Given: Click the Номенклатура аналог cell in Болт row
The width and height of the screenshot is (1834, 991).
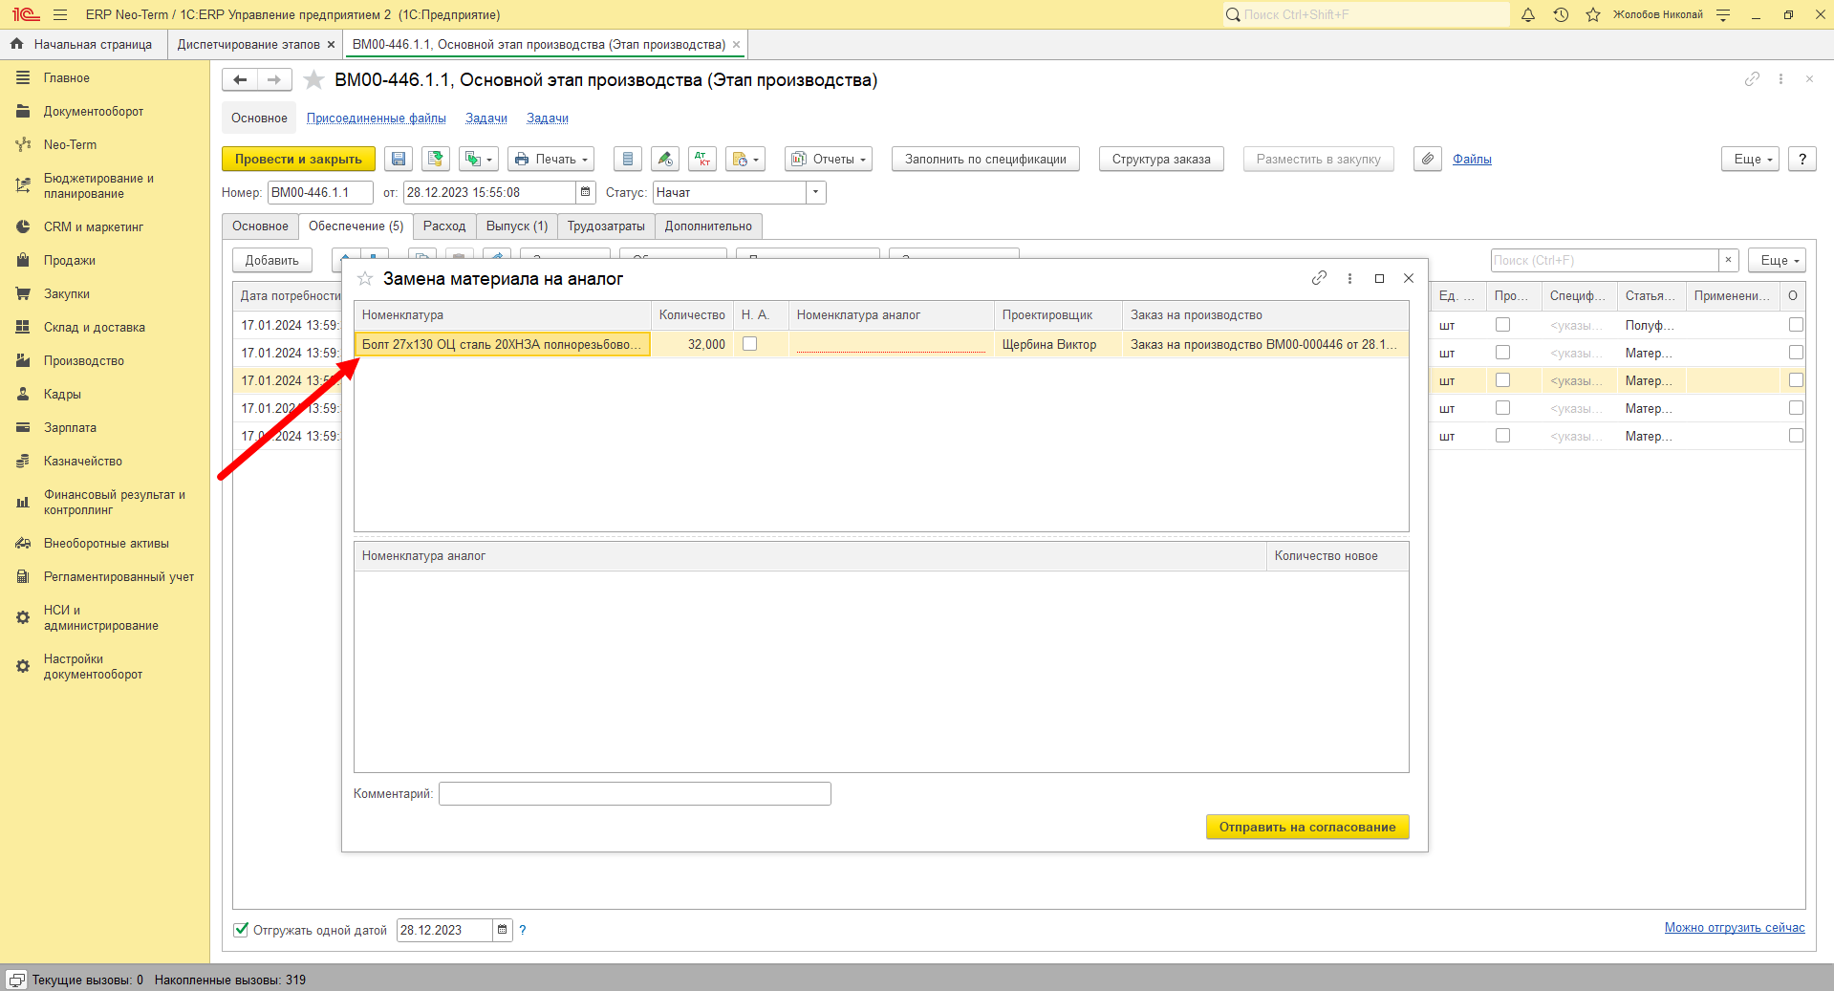Looking at the screenshot, I should click(x=891, y=344).
